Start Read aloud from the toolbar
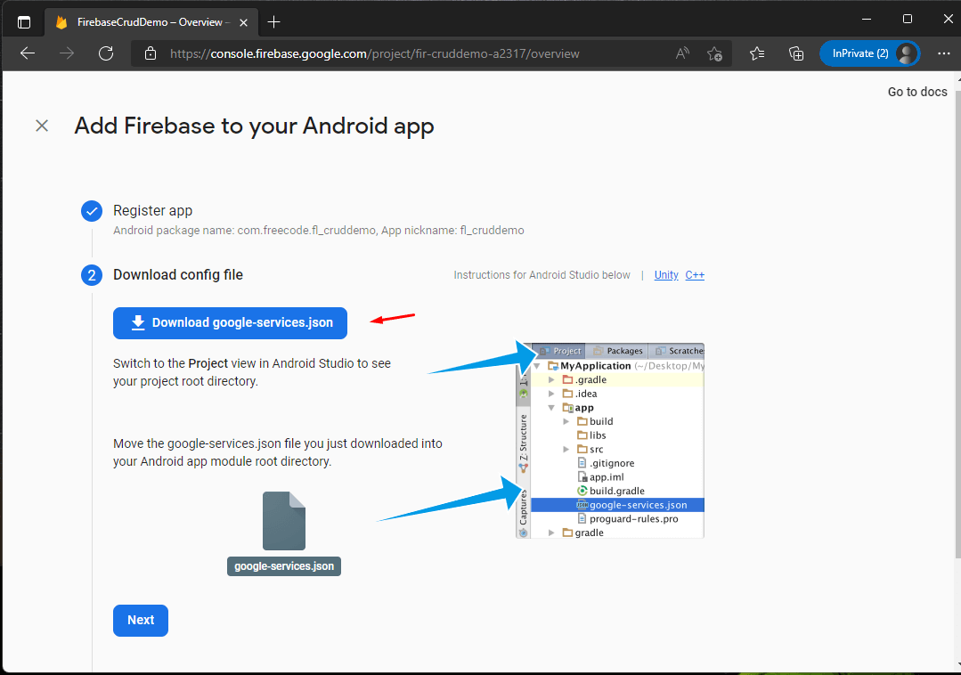 coord(682,53)
